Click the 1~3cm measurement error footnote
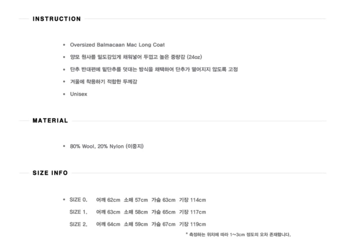 (x=238, y=234)
